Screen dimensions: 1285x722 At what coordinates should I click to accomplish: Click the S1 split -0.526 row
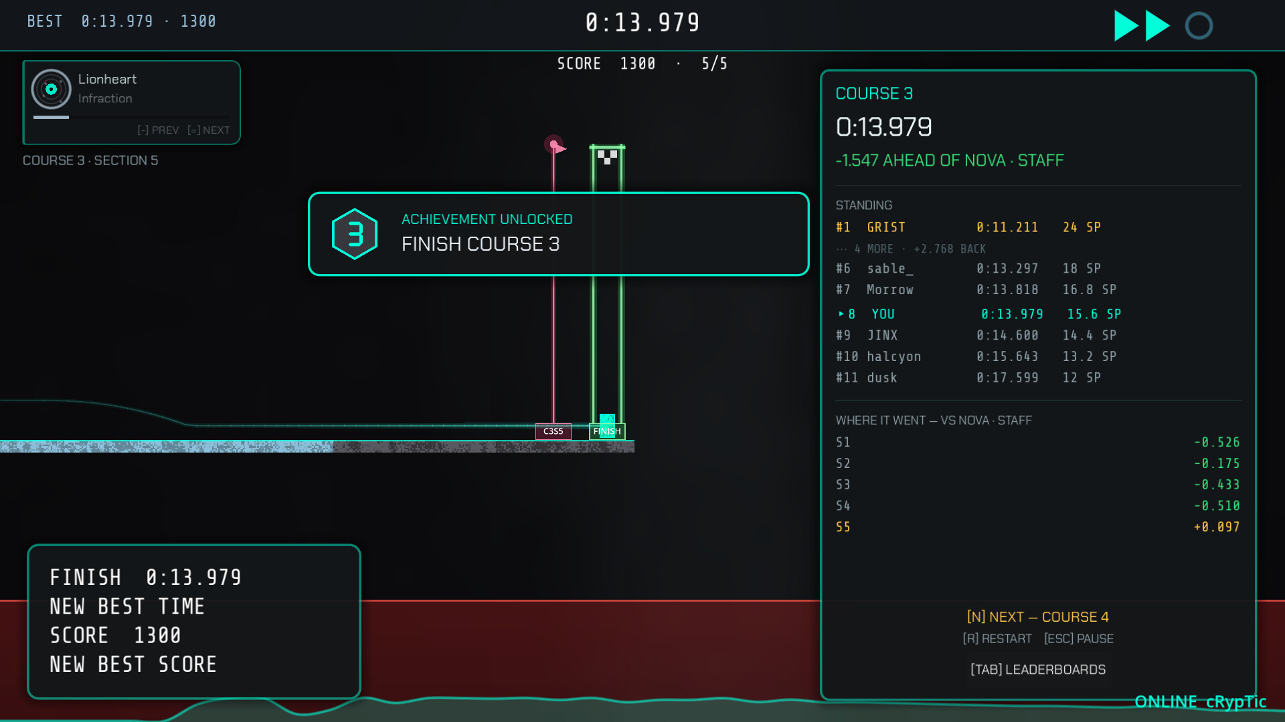coord(1038,442)
